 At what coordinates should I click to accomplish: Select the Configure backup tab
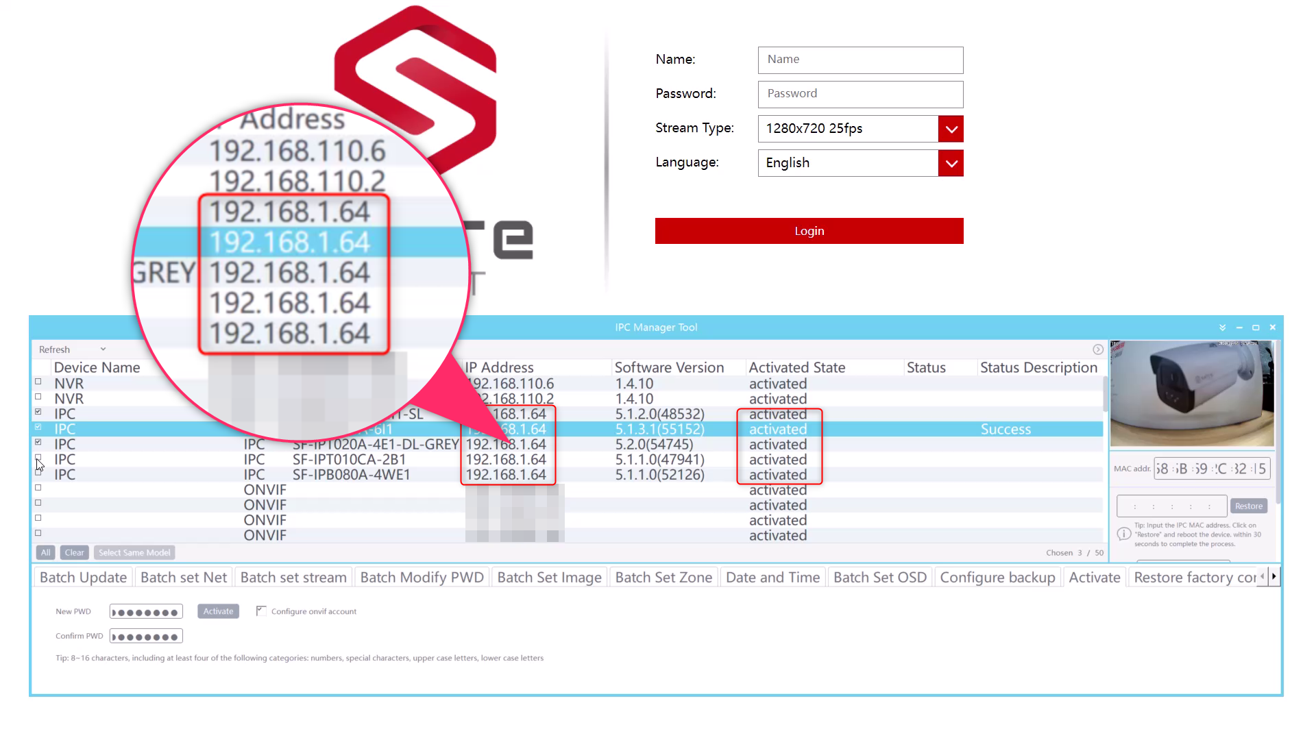(x=998, y=577)
